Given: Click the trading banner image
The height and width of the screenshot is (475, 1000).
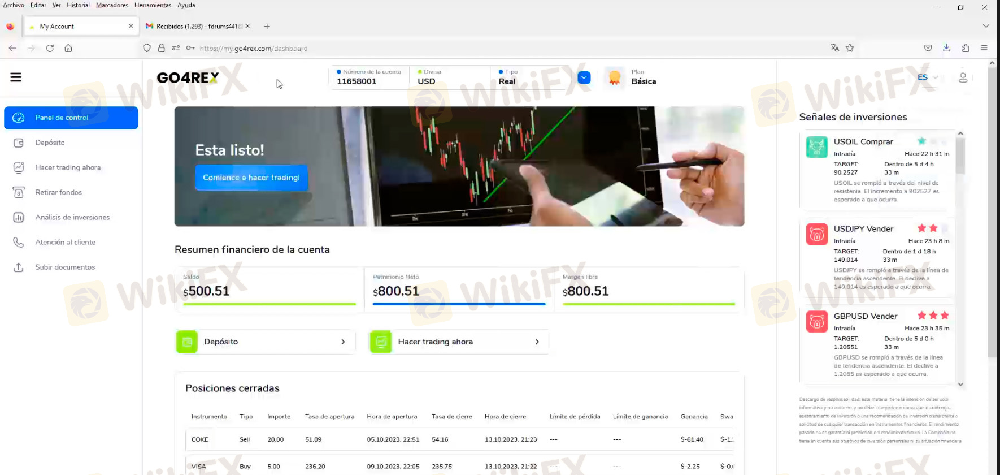Looking at the screenshot, I should click(x=459, y=166).
